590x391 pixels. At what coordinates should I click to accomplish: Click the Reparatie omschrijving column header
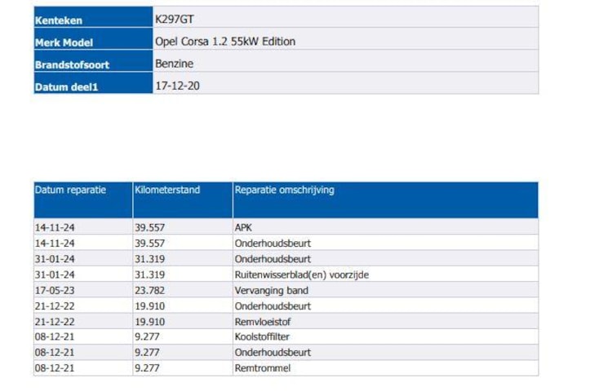(x=284, y=191)
